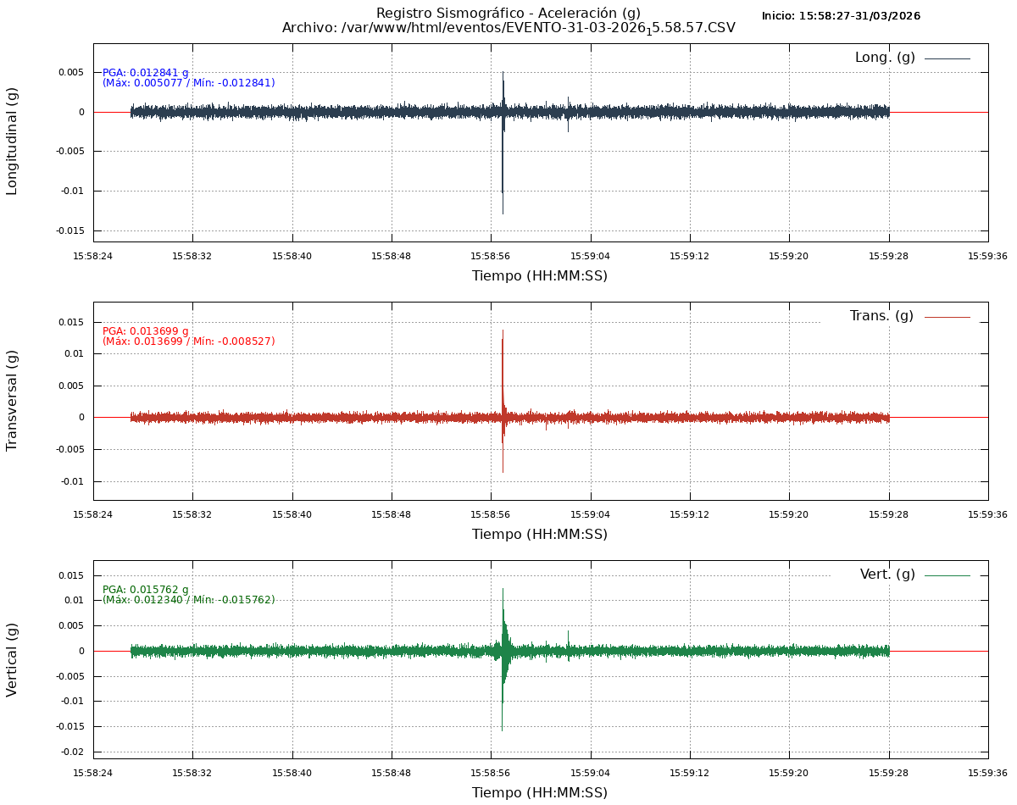Click the red PGA 0.013699 g value
1017x805 pixels.
(x=145, y=331)
